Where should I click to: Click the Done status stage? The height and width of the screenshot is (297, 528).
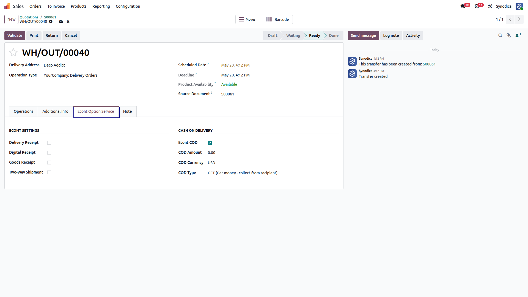pos(334,35)
